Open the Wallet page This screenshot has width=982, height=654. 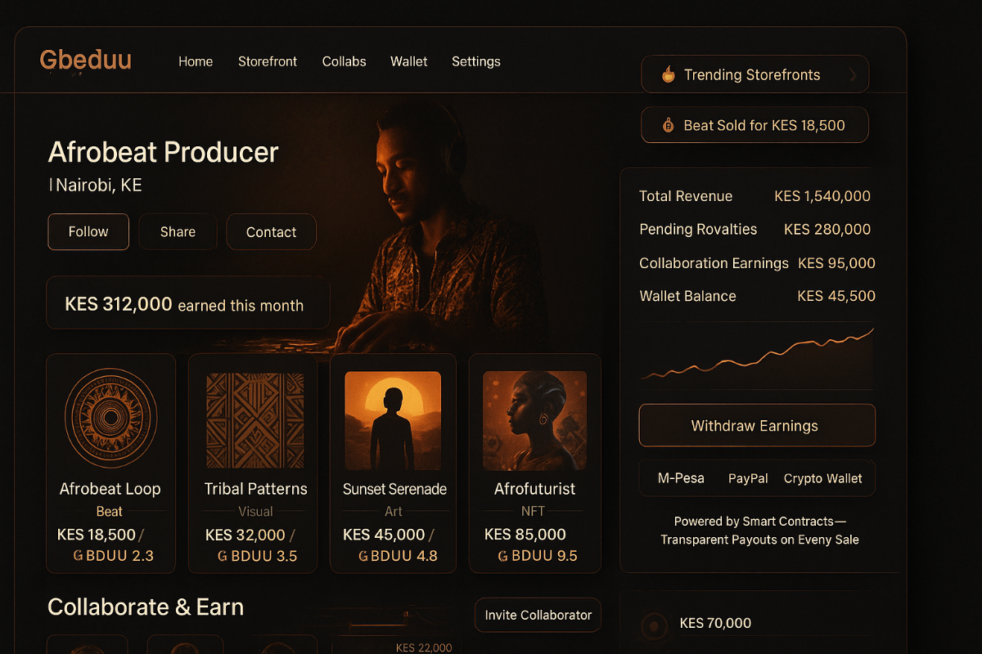click(408, 61)
